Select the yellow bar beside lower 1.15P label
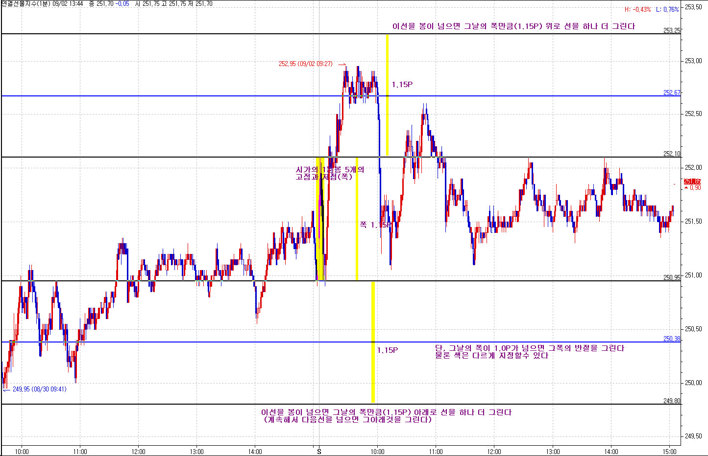The width and height of the screenshot is (708, 456). coord(373,342)
